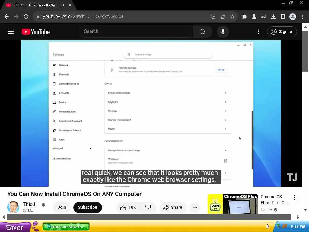
Task: Share this page via address bar icon
Action: click(x=223, y=17)
